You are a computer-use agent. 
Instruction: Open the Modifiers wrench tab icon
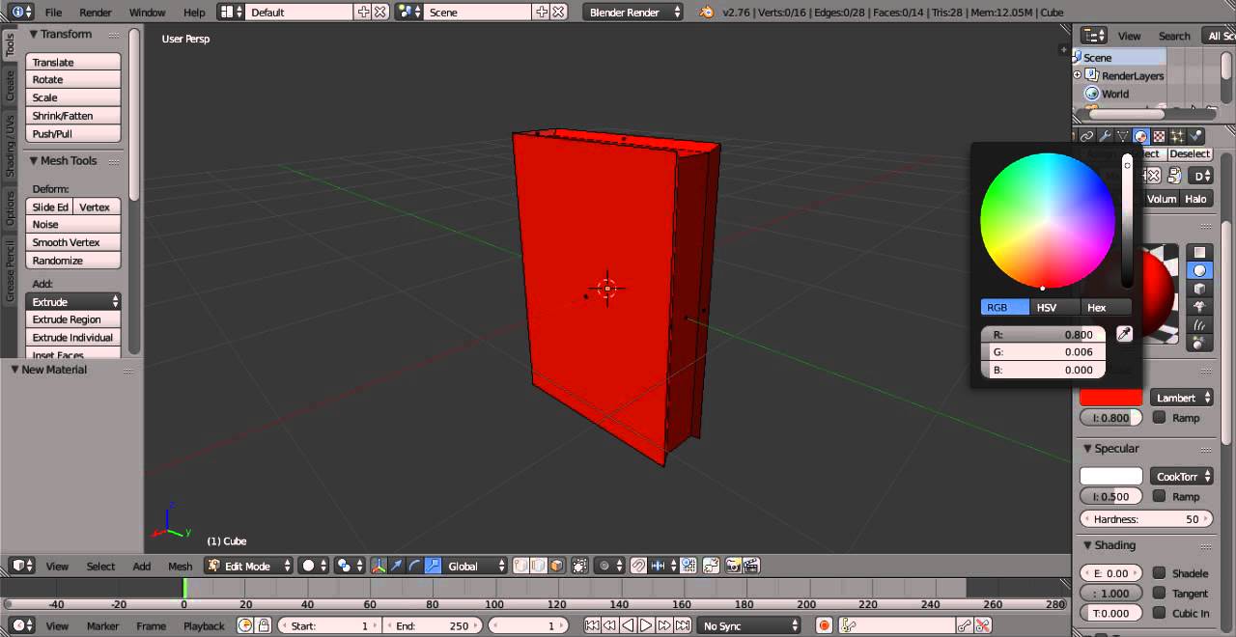point(1105,136)
